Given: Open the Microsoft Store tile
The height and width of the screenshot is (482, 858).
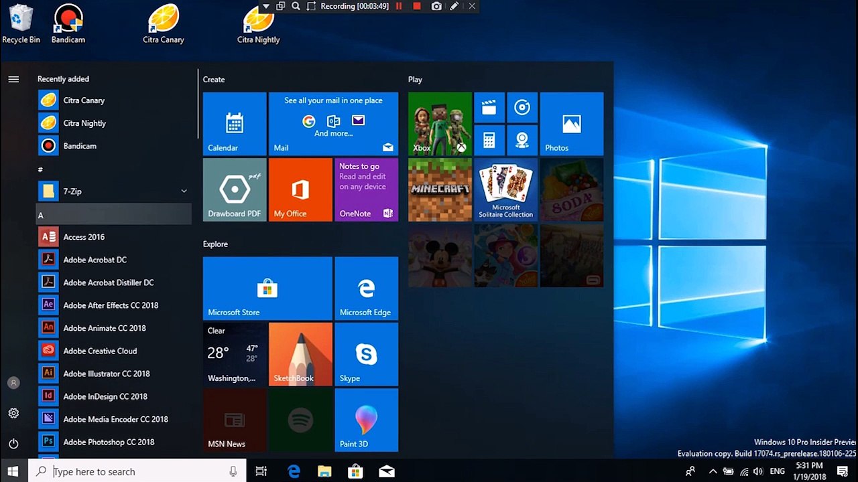Looking at the screenshot, I should click(267, 289).
